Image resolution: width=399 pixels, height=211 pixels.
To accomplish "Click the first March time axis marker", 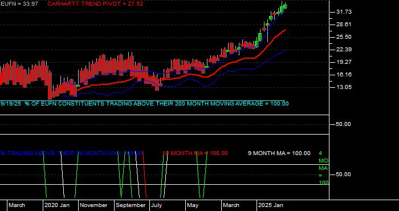I will (x=17, y=205).
